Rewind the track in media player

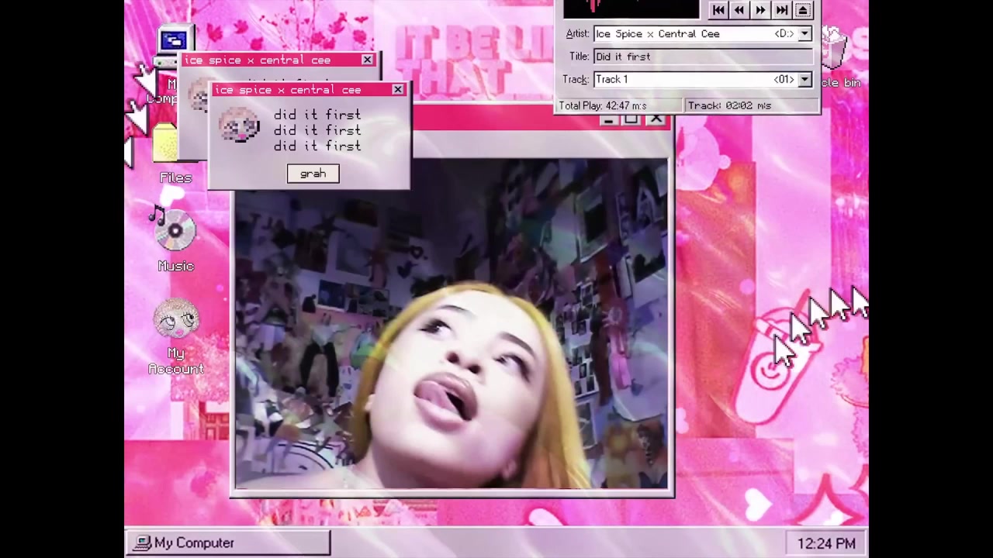739,10
